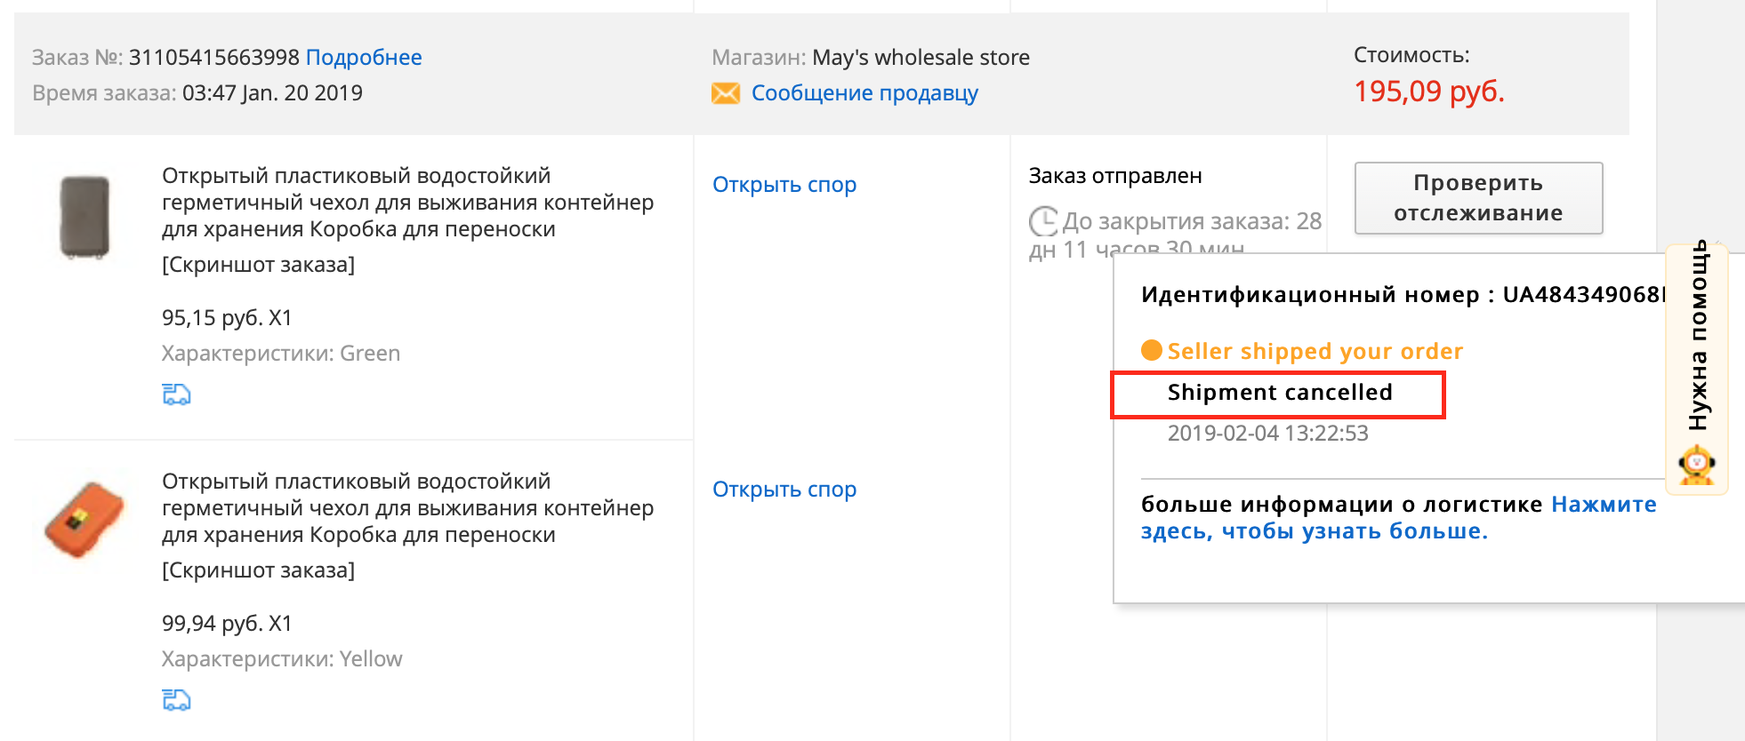Image resolution: width=1745 pixels, height=741 pixels.
Task: Click the orange status dot in tracking popup
Action: click(x=1152, y=350)
